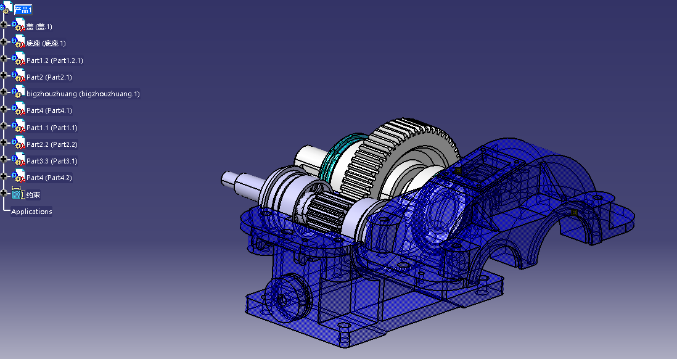Image resolution: width=677 pixels, height=359 pixels.
Task: Expand the Part4 (Part4.1) node
Action: (x=4, y=109)
